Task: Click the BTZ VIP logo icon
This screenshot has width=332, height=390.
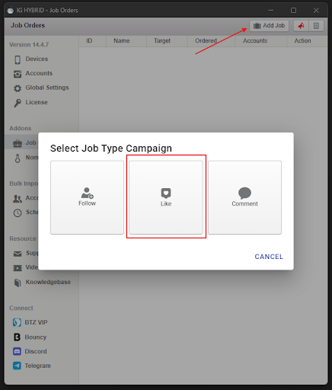Action: tap(17, 322)
